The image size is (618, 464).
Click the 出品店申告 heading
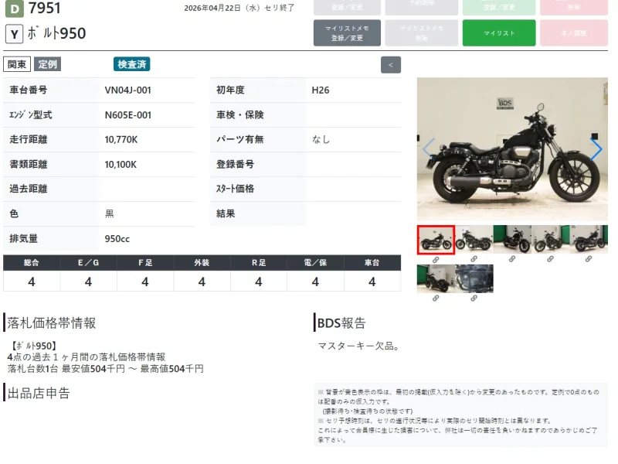coord(39,394)
